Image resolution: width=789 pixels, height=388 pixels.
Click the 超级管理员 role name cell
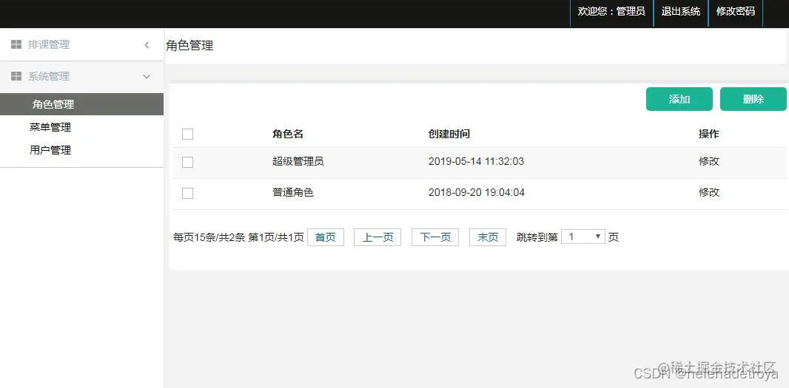pos(298,161)
